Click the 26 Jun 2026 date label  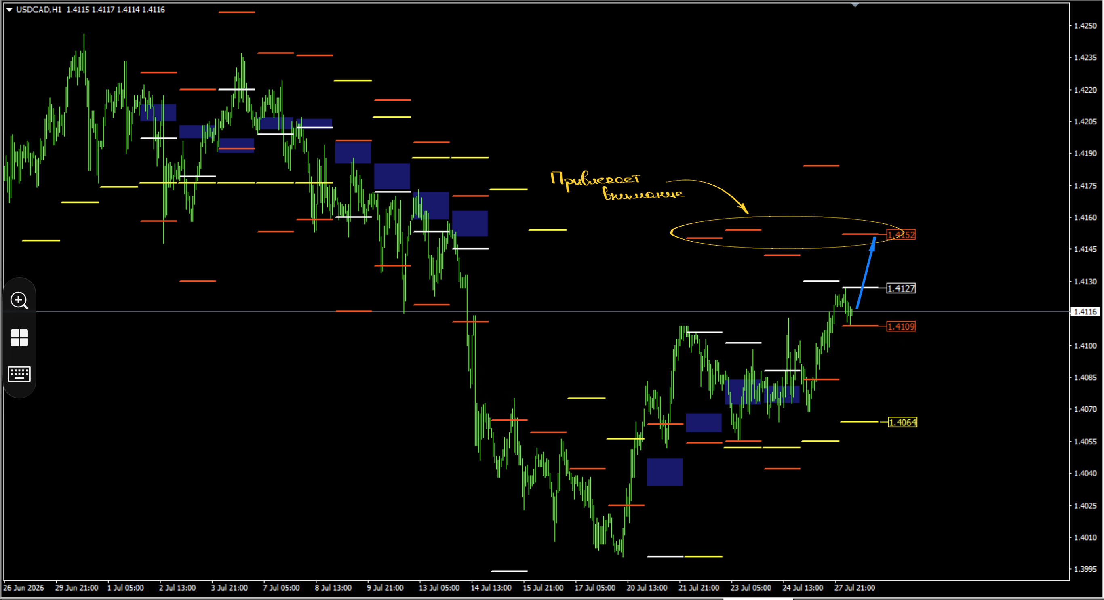(x=24, y=587)
